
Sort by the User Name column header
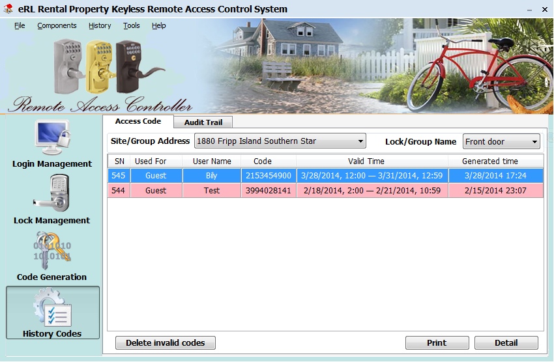coord(212,161)
